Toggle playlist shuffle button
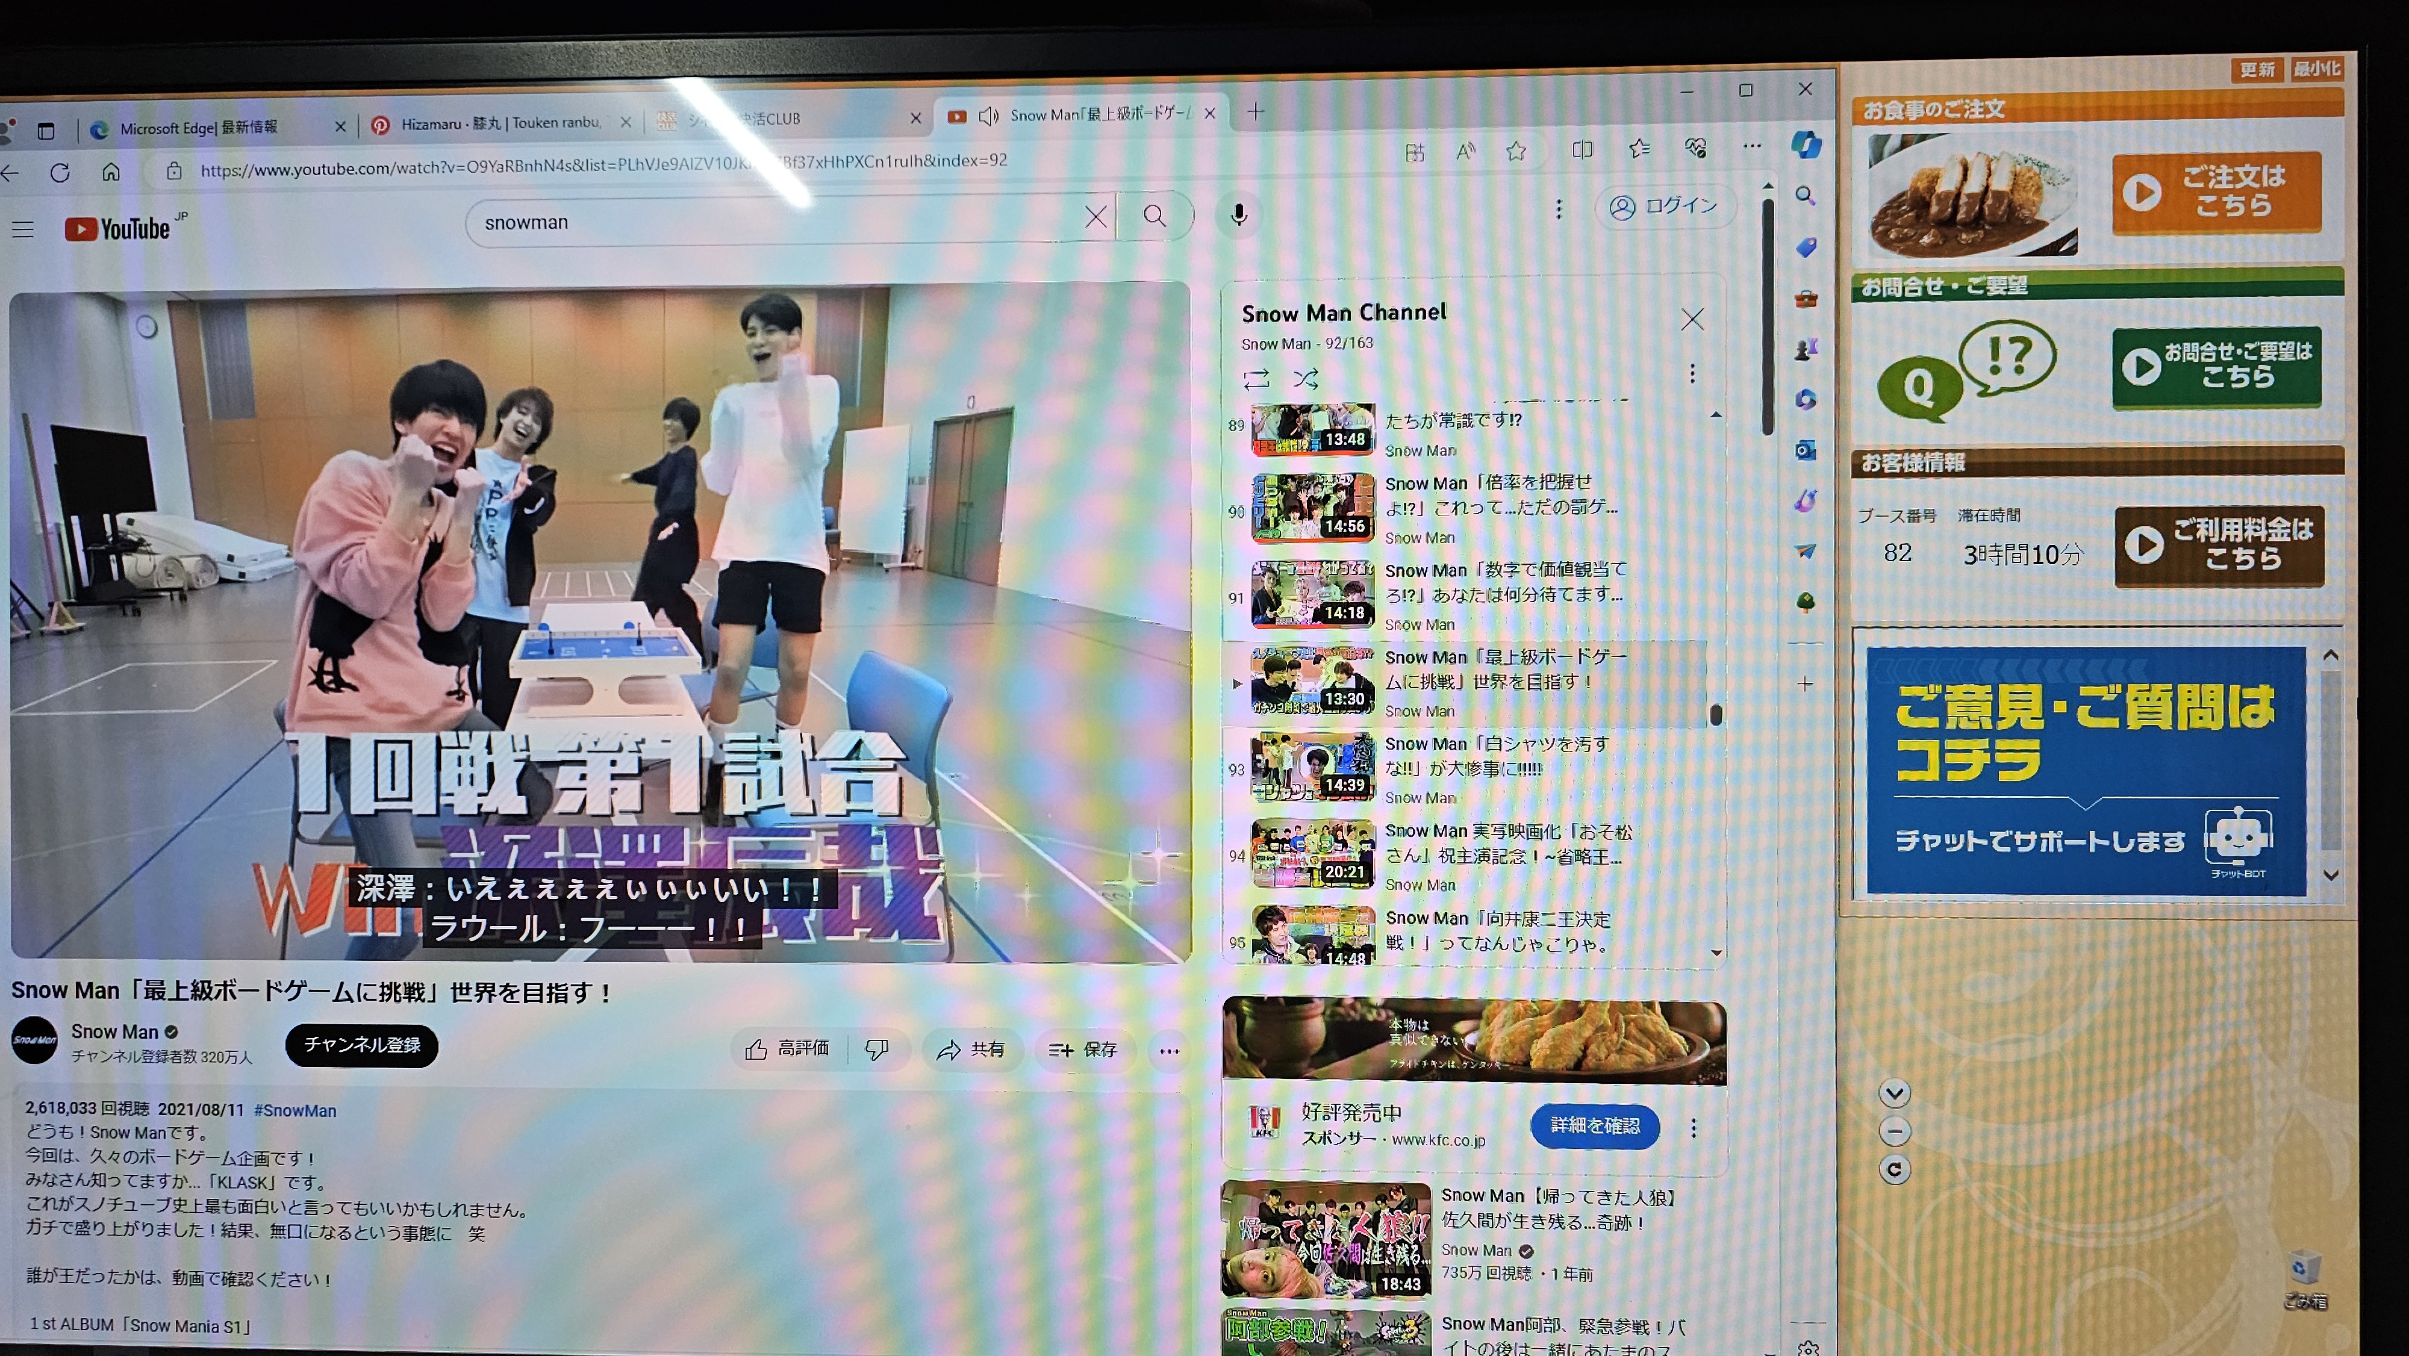The height and width of the screenshot is (1356, 2409). pyautogui.click(x=1306, y=379)
